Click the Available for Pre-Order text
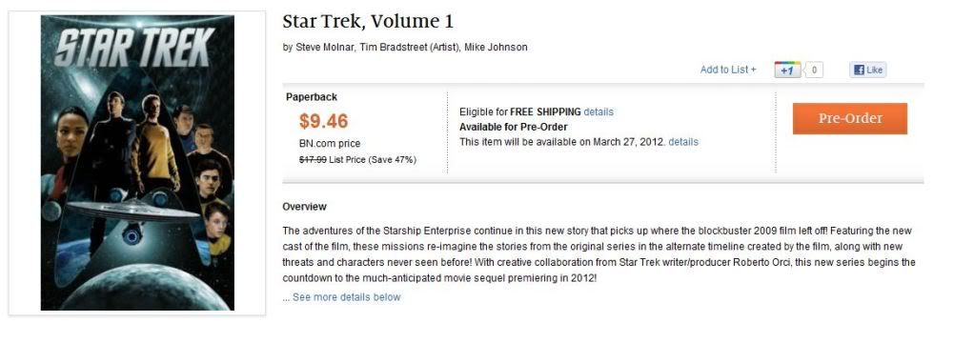The width and height of the screenshot is (974, 343). click(514, 127)
